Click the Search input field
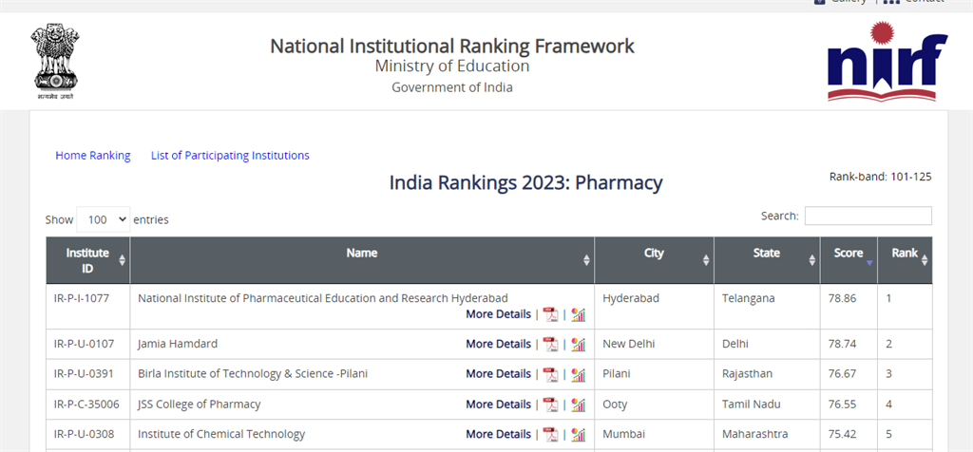 click(868, 217)
